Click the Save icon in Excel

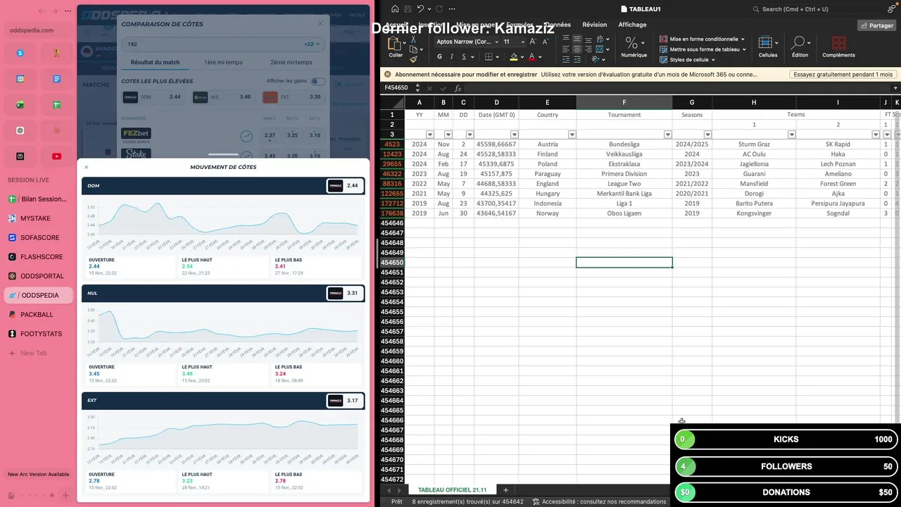(x=407, y=9)
